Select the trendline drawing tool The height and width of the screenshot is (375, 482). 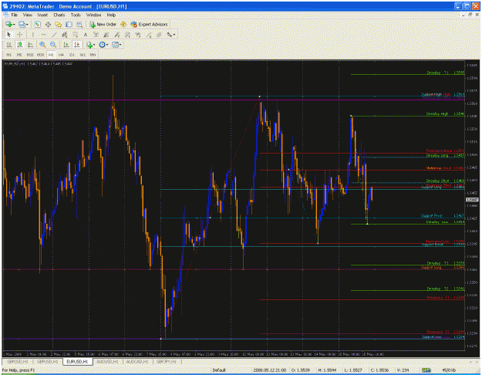pyautogui.click(x=54, y=35)
